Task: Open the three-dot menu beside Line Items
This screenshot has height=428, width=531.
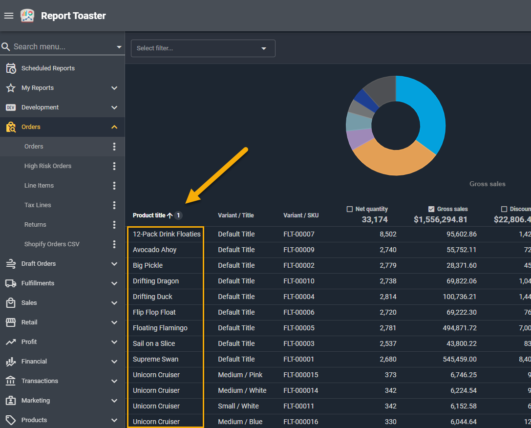Action: 114,186
